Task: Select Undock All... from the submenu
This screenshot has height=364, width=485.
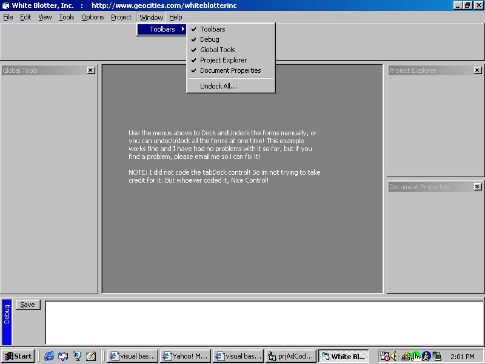Action: tap(219, 86)
